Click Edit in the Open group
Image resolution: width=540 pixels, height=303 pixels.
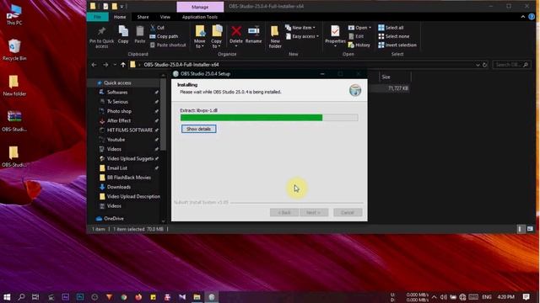pyautogui.click(x=356, y=36)
